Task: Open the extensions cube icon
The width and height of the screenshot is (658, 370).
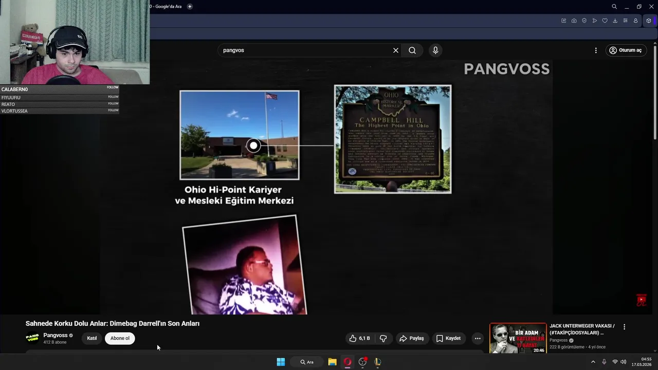Action: tap(649, 21)
